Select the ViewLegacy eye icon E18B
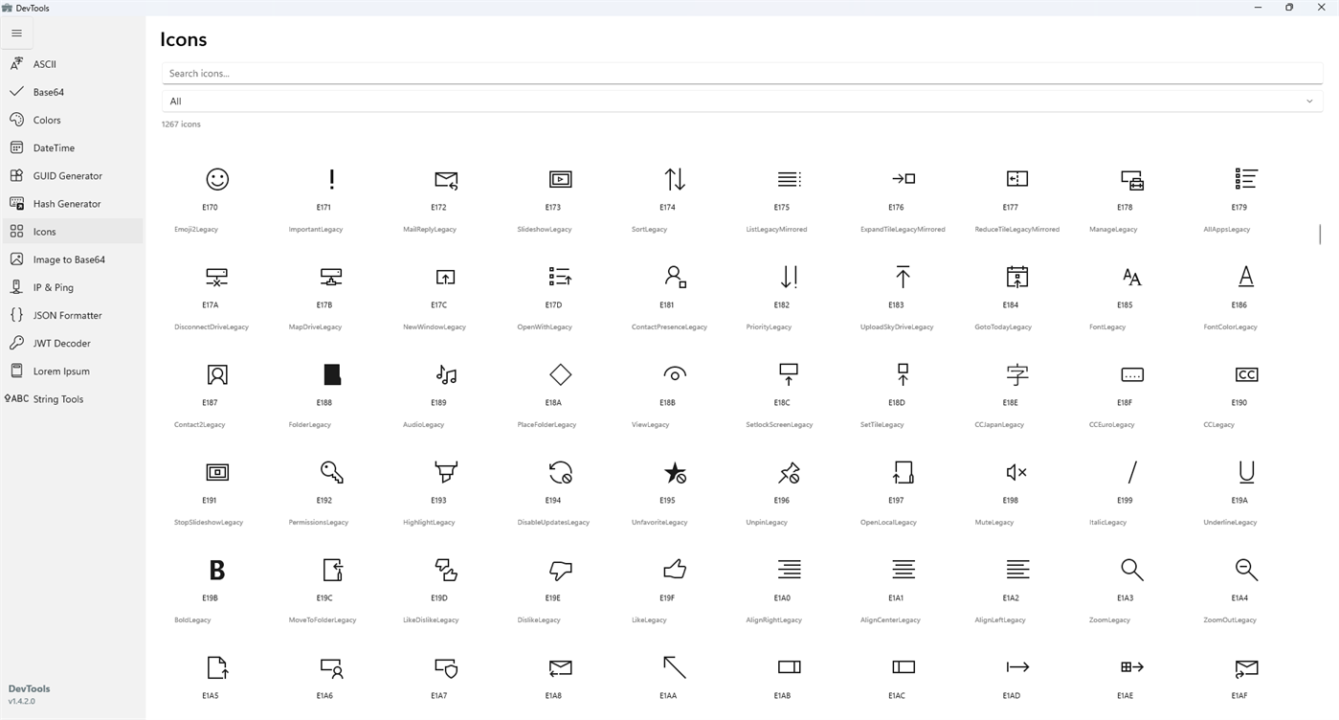The height and width of the screenshot is (720, 1339). click(x=675, y=374)
